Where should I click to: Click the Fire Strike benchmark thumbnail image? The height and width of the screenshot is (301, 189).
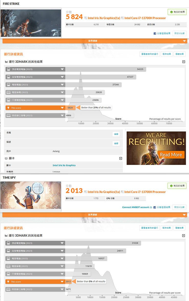point(31,23)
